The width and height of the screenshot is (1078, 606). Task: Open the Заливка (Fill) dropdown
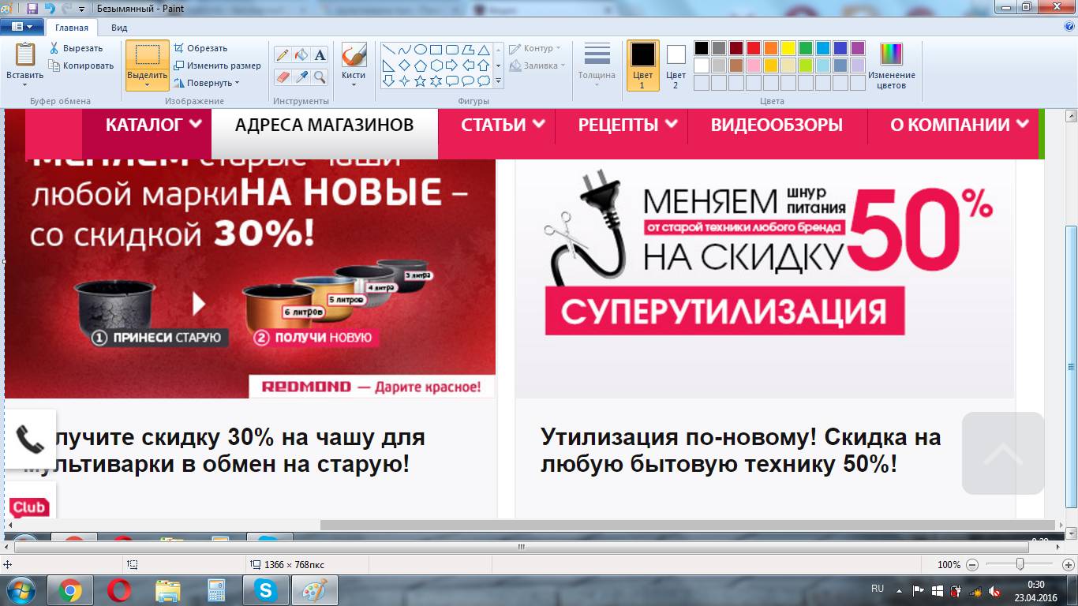pos(537,65)
